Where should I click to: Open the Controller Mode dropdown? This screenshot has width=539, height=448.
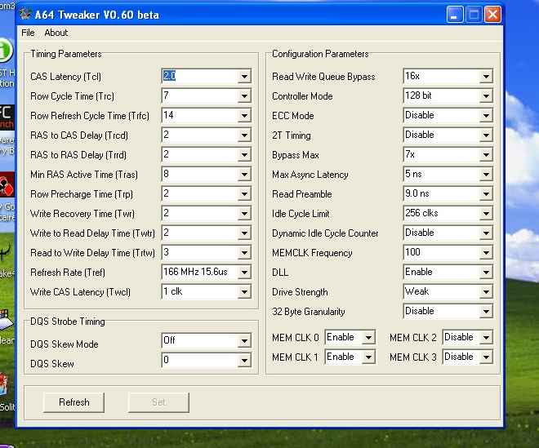click(486, 96)
